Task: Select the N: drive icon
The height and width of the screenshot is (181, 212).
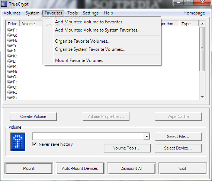Action: (10, 71)
